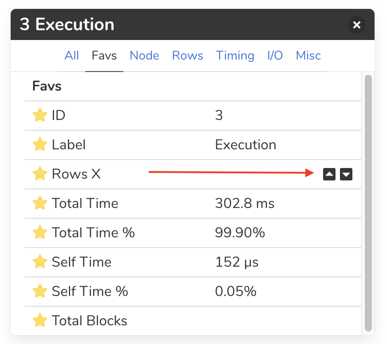
Task: Select the Rows tab
Action: point(188,56)
